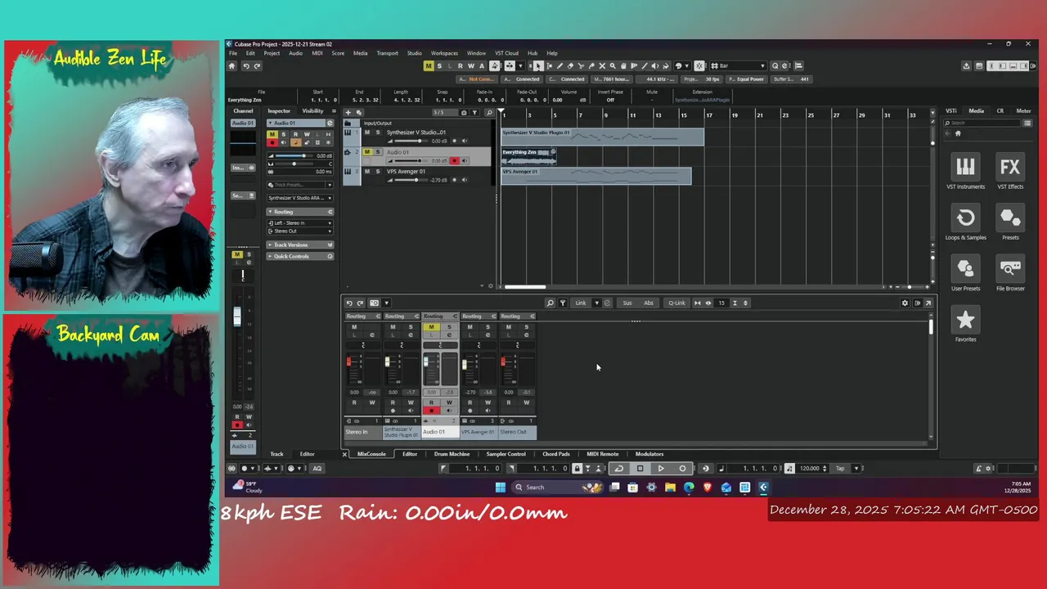Switch to the Editor lower zone tab
This screenshot has width=1047, height=589.
click(410, 454)
